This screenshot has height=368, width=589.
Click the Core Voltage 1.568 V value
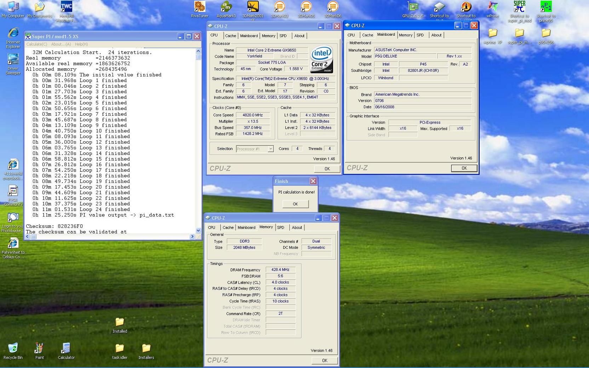point(296,69)
